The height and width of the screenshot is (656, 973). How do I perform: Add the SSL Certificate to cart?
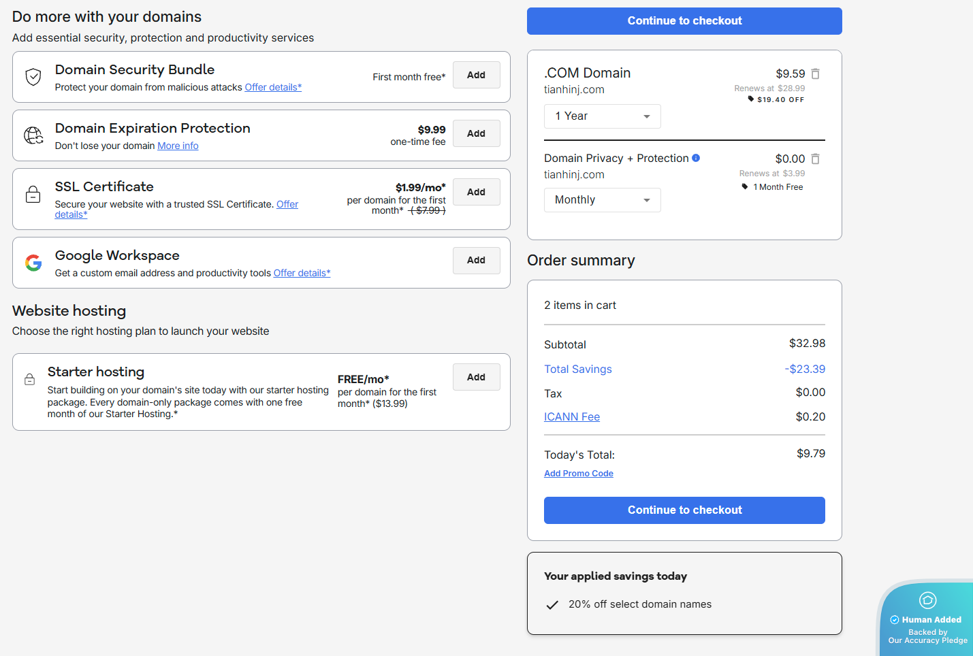pyautogui.click(x=476, y=192)
